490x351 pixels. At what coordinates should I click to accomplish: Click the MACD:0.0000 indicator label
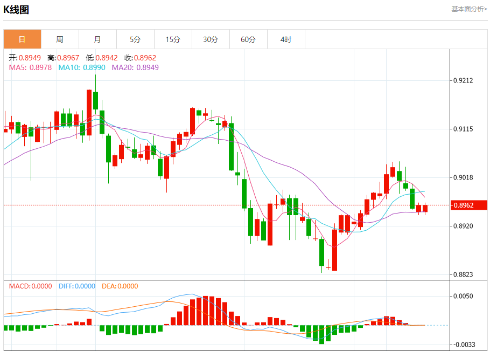coord(30,286)
